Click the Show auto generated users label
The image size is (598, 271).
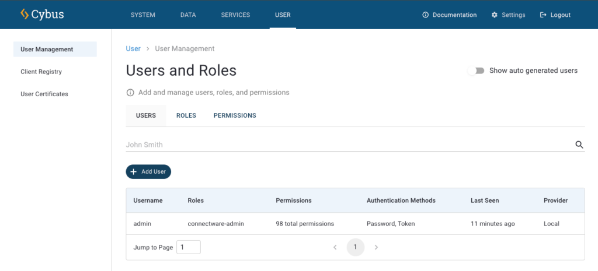coord(534,71)
